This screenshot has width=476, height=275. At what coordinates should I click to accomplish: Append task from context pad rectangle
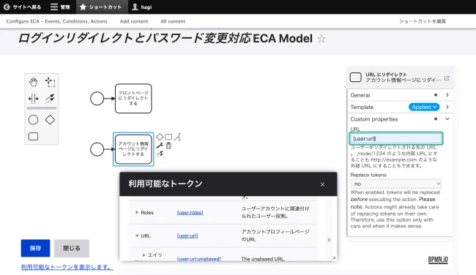pyautogui.click(x=168, y=137)
